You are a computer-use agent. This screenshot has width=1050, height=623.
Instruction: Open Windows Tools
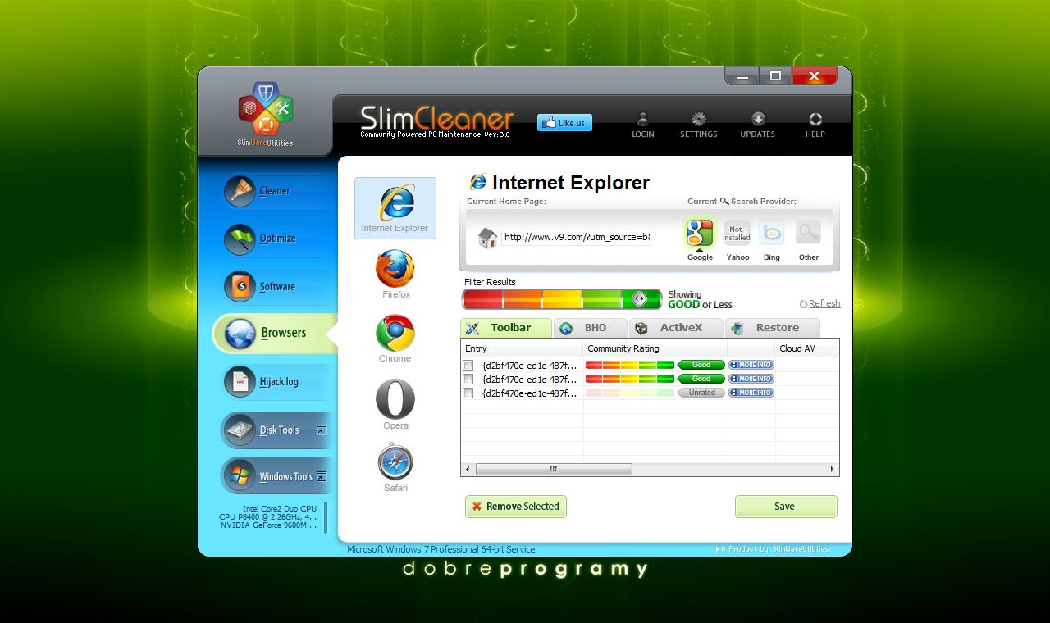(x=275, y=476)
